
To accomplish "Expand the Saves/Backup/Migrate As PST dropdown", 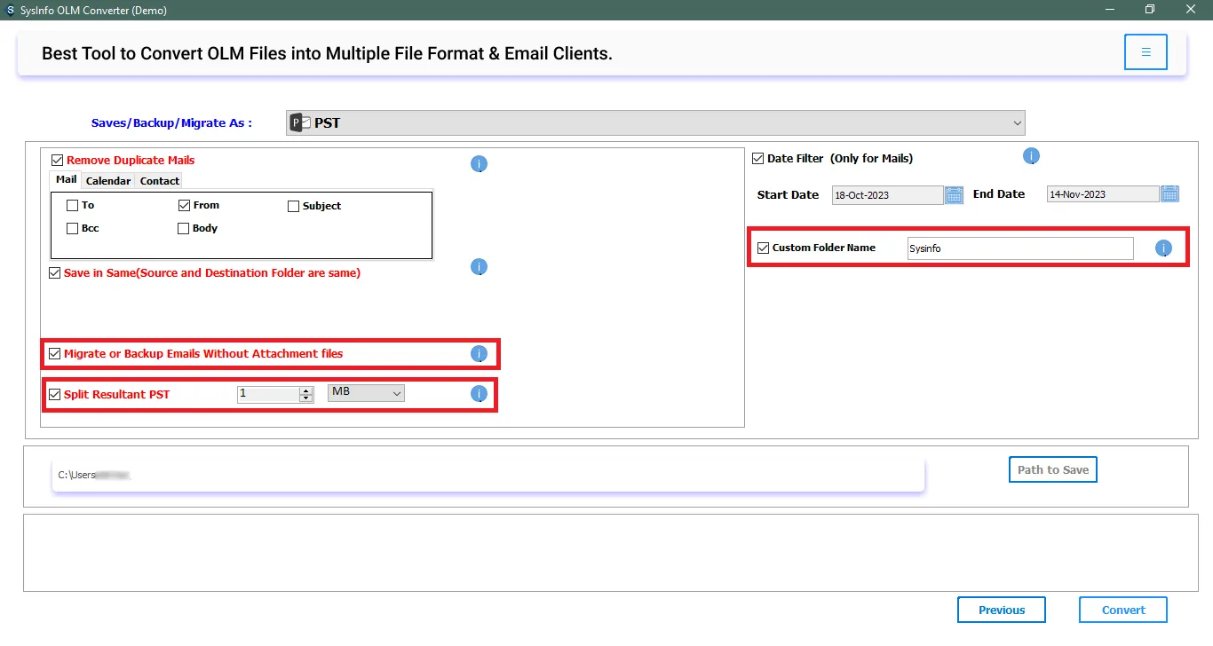I will pos(1017,123).
